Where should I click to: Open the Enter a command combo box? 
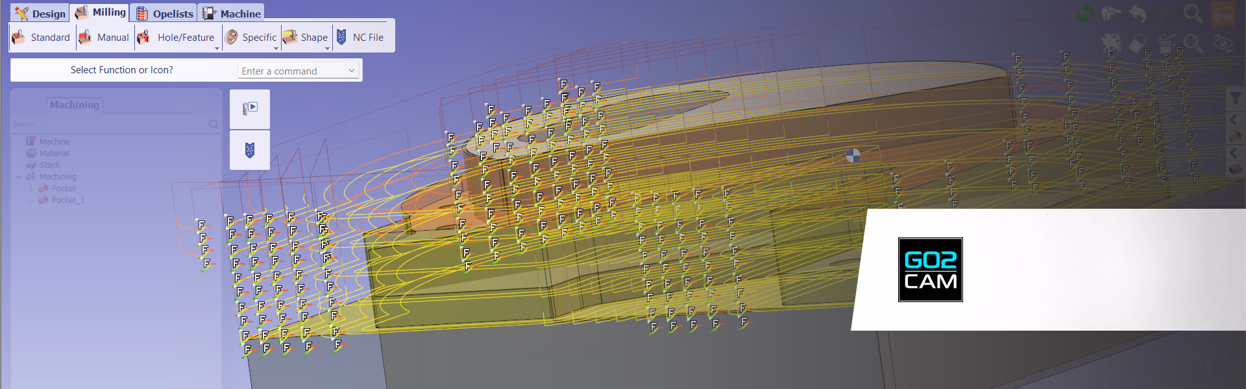tap(299, 71)
